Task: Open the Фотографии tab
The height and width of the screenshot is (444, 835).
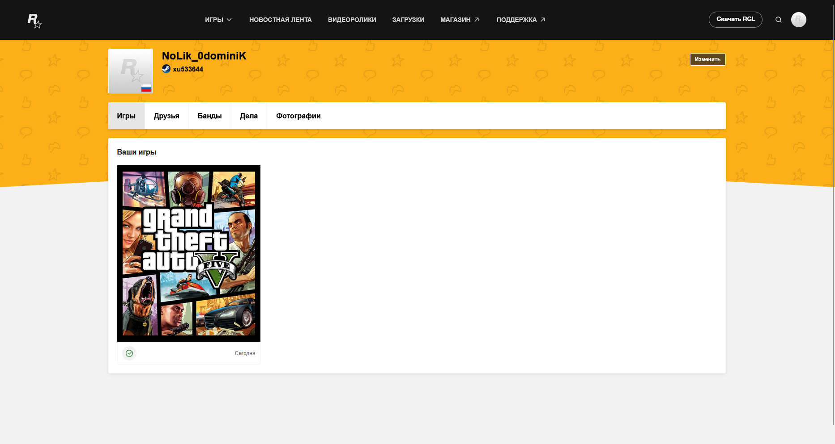Action: (x=298, y=116)
